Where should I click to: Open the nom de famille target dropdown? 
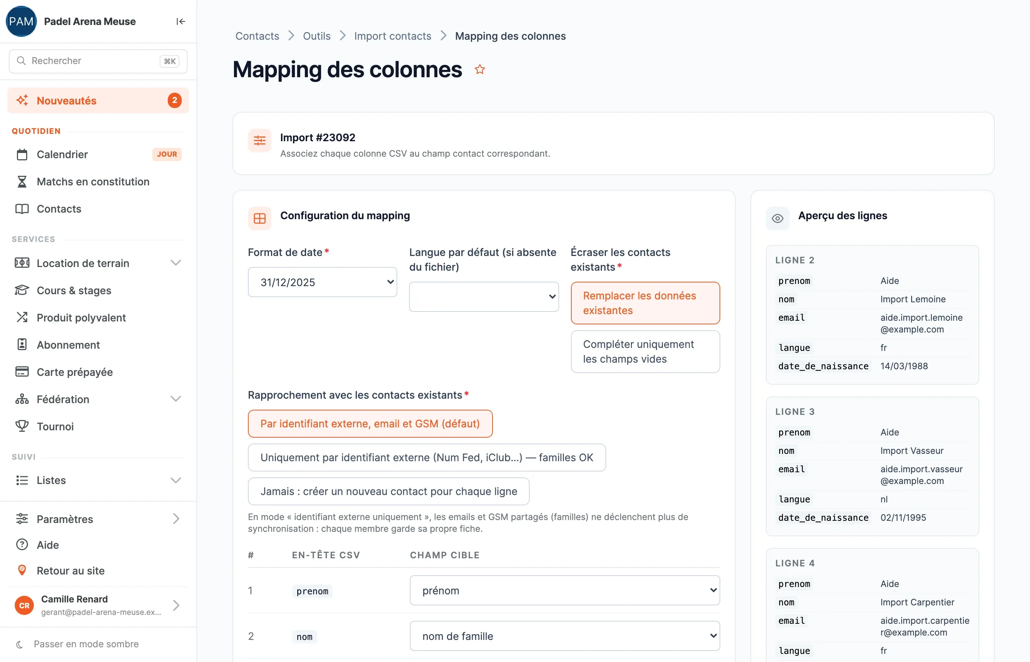565,636
